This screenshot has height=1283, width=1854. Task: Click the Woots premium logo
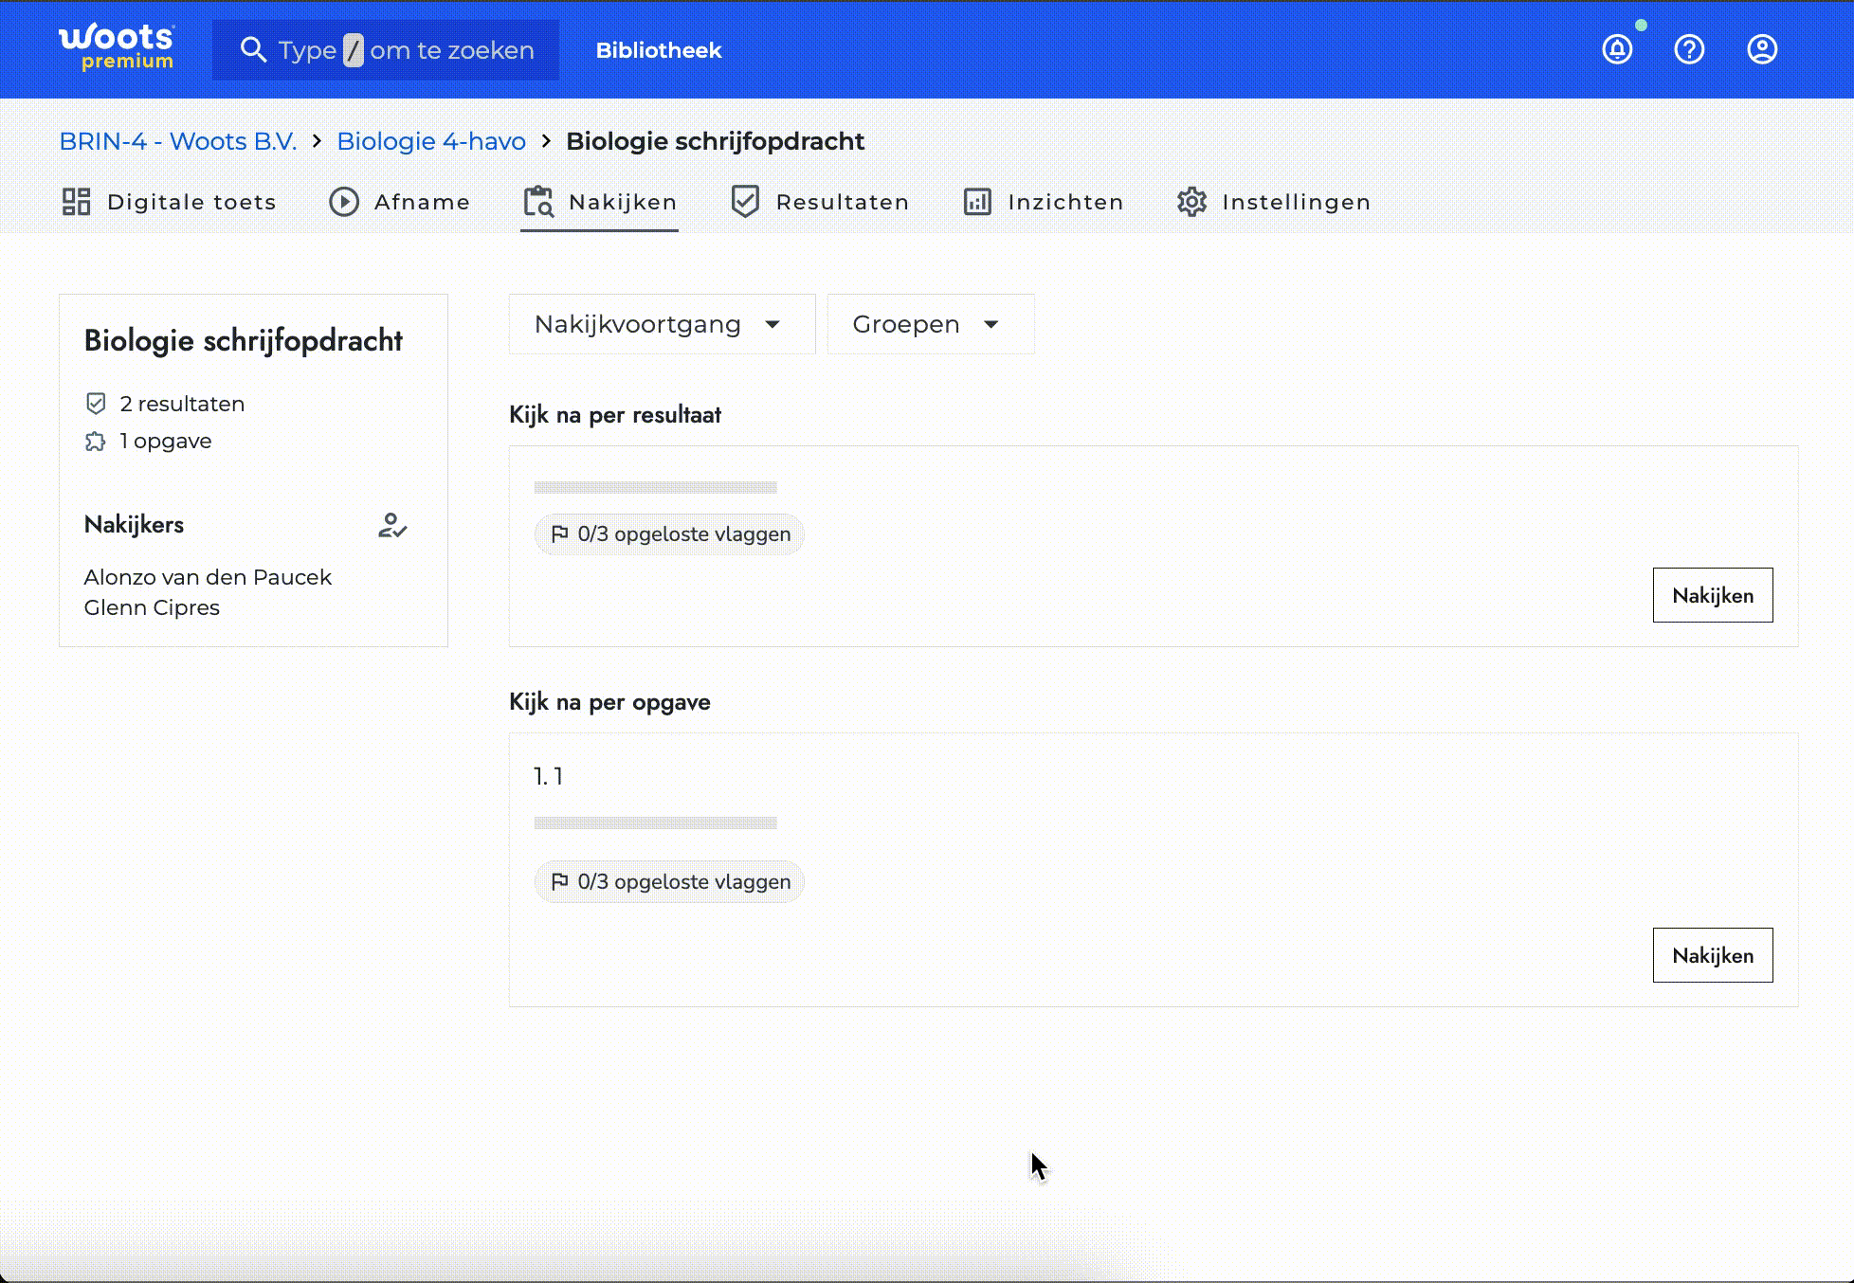117,47
